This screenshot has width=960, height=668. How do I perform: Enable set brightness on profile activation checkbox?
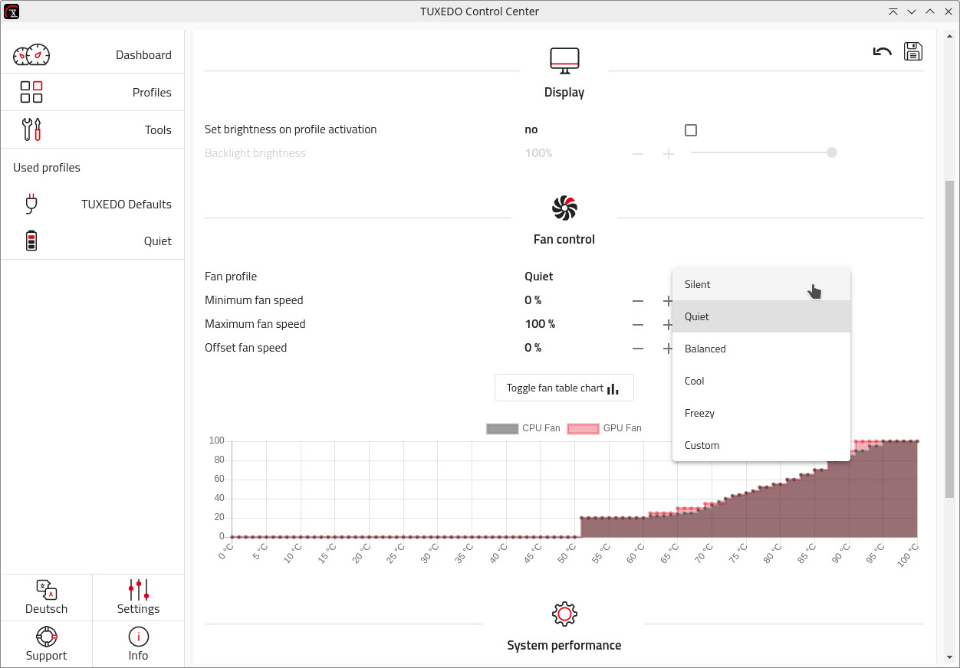691,130
